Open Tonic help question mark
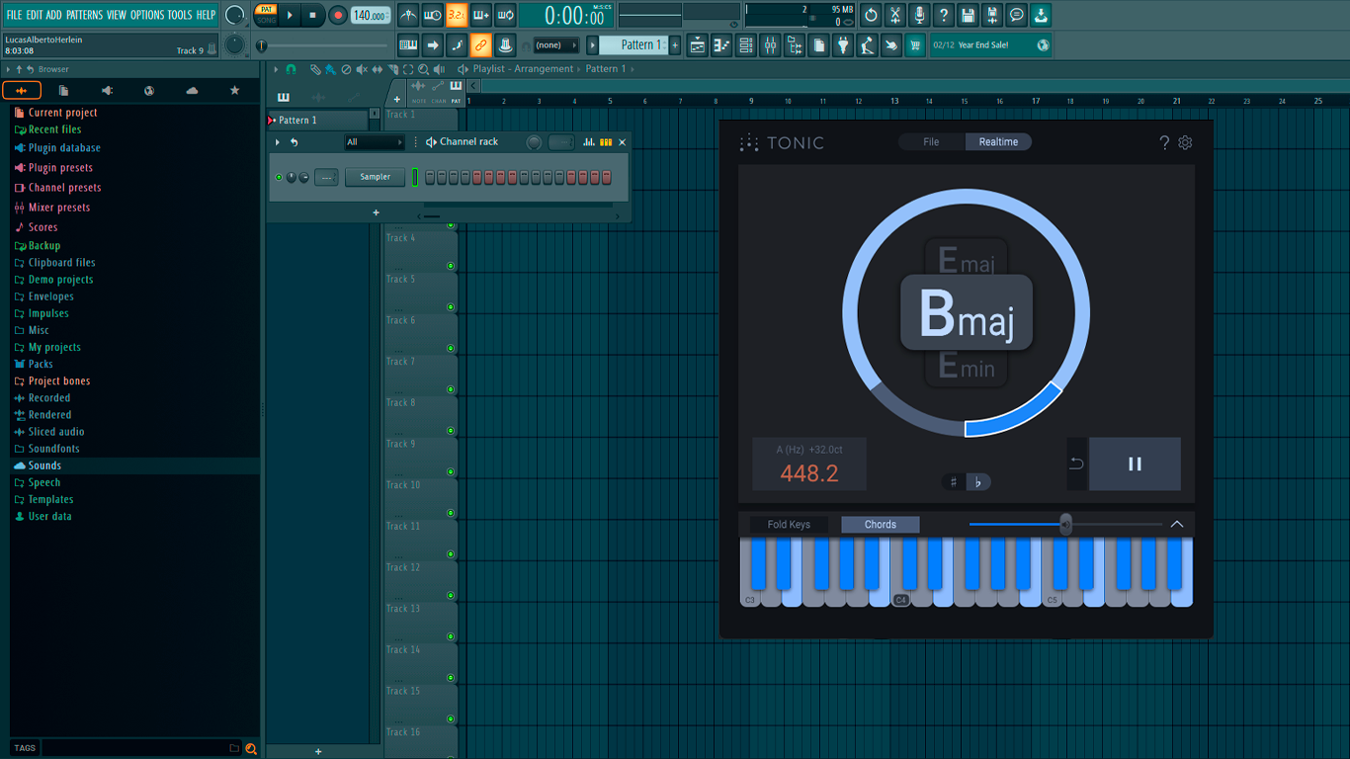Viewport: 1350px width, 759px height. point(1164,142)
